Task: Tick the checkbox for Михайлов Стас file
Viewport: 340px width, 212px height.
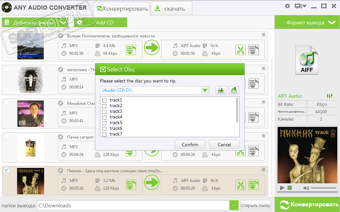Action: tap(7, 102)
